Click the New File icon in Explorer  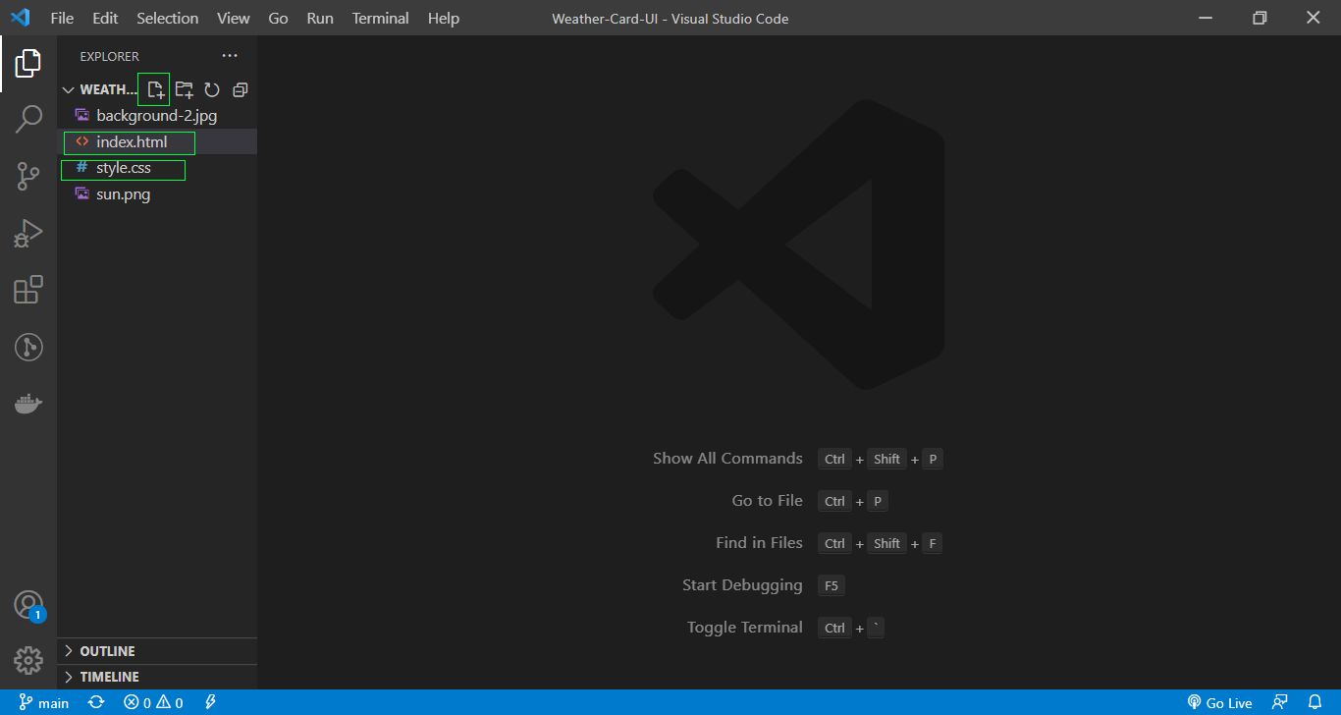pos(154,89)
